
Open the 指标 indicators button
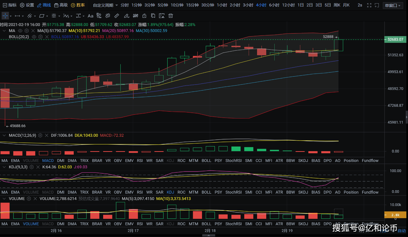[x=10, y=5]
